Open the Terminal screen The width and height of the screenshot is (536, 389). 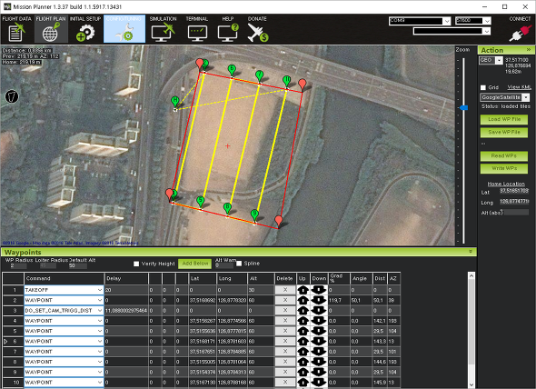click(197, 29)
